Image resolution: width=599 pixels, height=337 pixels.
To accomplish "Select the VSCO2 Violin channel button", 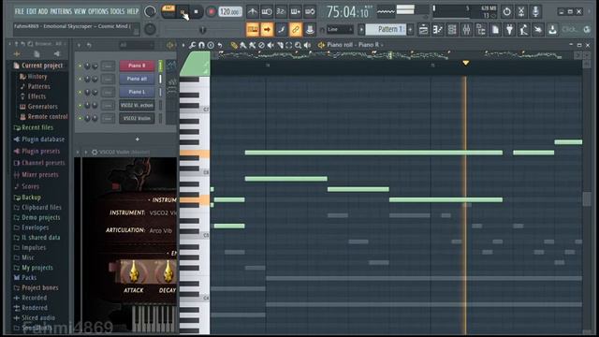I will pos(137,118).
